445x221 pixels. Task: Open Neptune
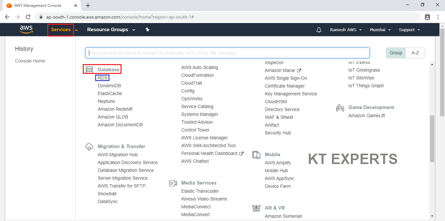[106, 101]
